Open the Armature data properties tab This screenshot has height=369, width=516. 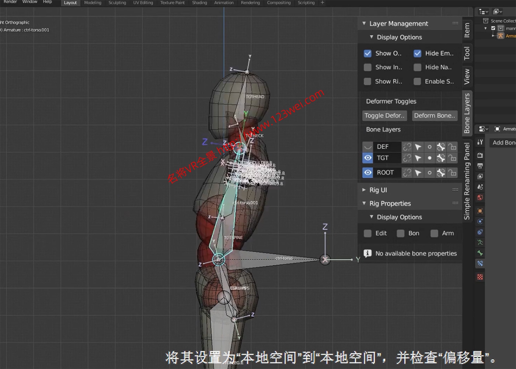pos(480,243)
